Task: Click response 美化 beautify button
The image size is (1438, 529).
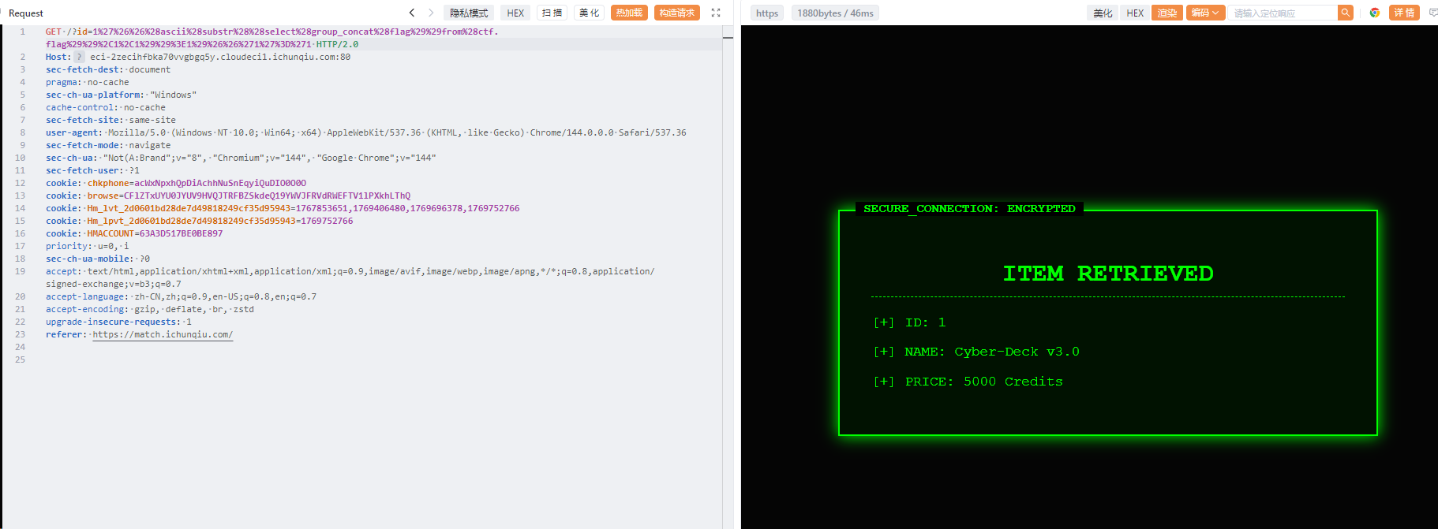Action: point(1103,13)
